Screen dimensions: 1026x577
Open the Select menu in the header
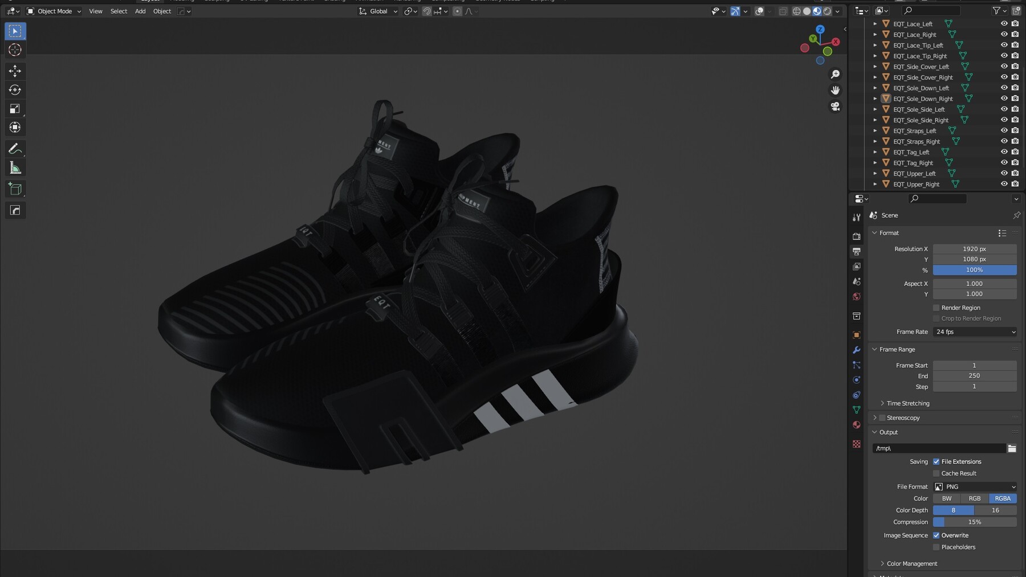(119, 11)
